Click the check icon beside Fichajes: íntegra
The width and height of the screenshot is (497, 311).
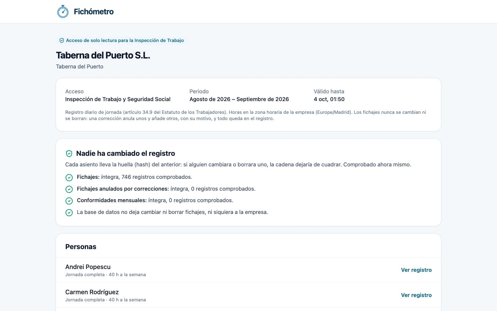tap(69, 177)
